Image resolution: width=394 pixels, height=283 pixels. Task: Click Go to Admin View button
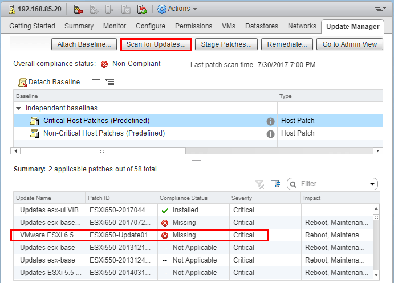coord(350,44)
